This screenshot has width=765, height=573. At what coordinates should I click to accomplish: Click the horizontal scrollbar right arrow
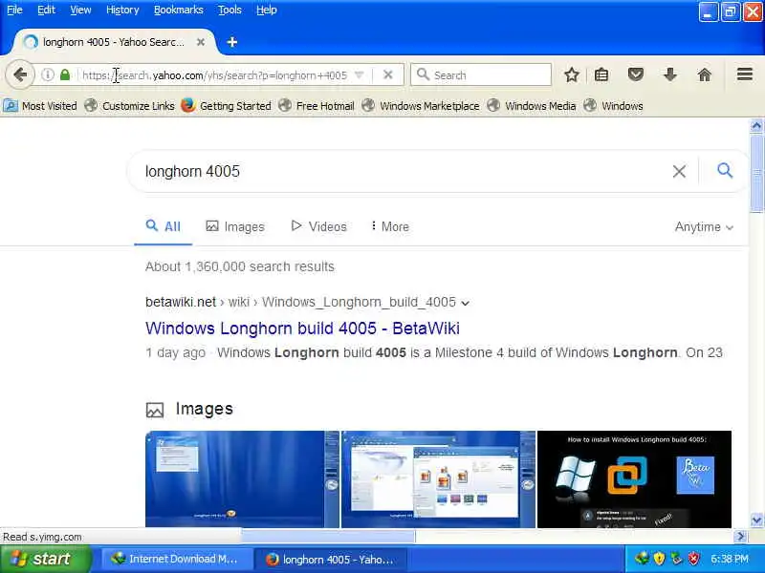click(740, 537)
